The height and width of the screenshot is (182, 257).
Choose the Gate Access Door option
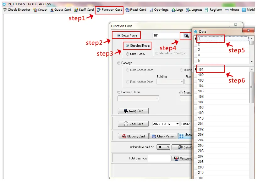[128, 70]
